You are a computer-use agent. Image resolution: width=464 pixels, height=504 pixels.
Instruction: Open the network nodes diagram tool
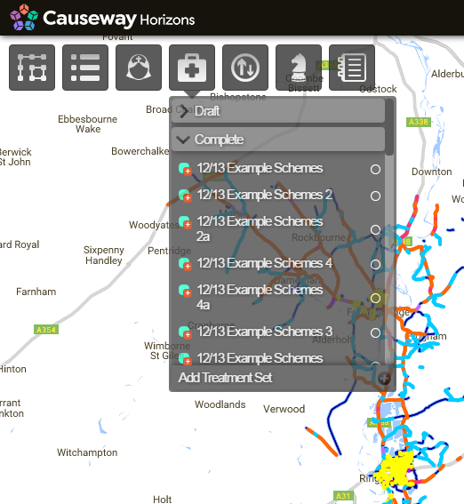pos(32,68)
